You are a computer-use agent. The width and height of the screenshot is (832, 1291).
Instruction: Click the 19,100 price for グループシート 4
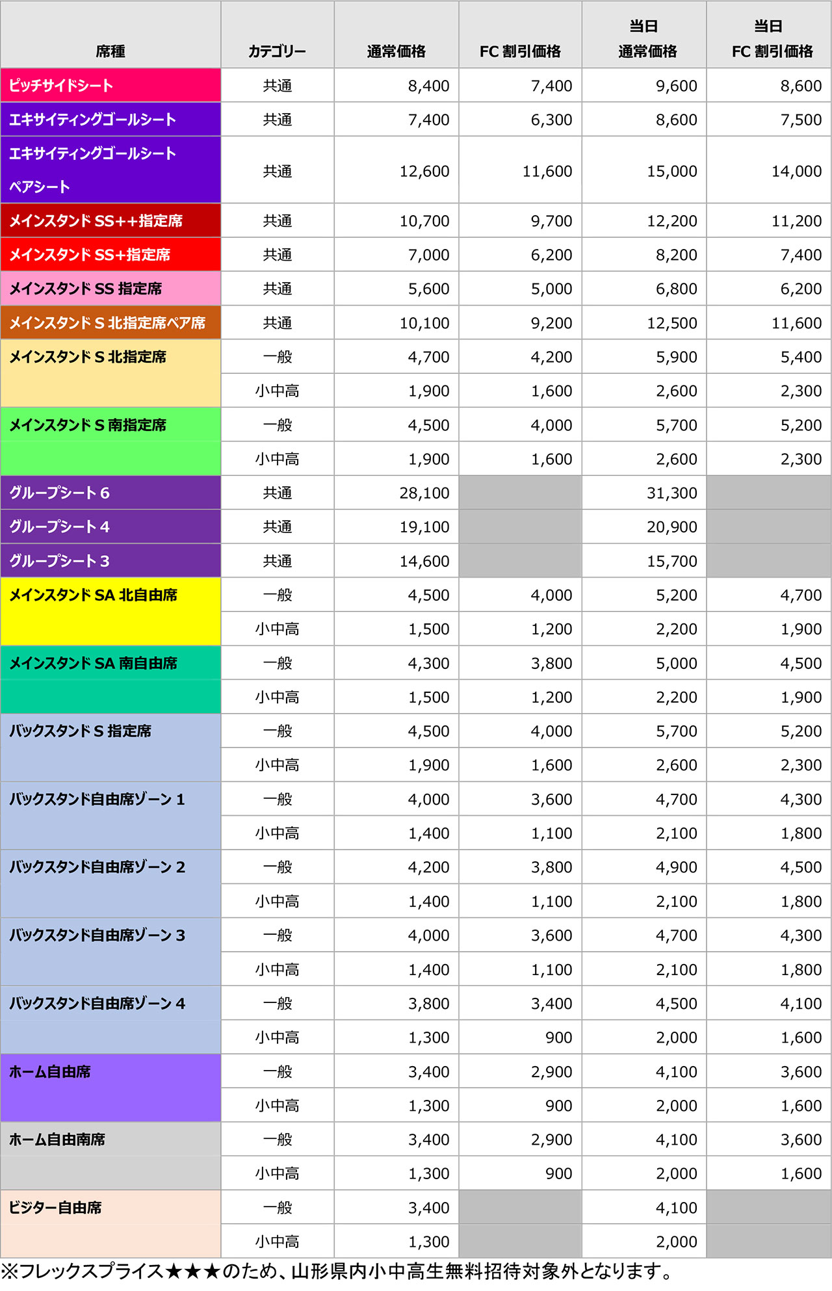pos(424,527)
